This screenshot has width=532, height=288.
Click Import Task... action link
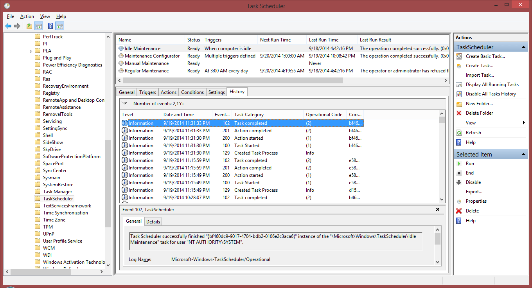click(480, 75)
